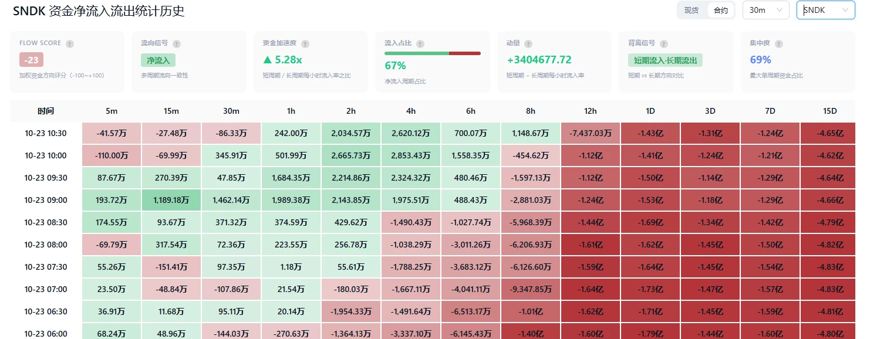
Task: Click the -9,347.85万 cell
Action: tap(531, 289)
